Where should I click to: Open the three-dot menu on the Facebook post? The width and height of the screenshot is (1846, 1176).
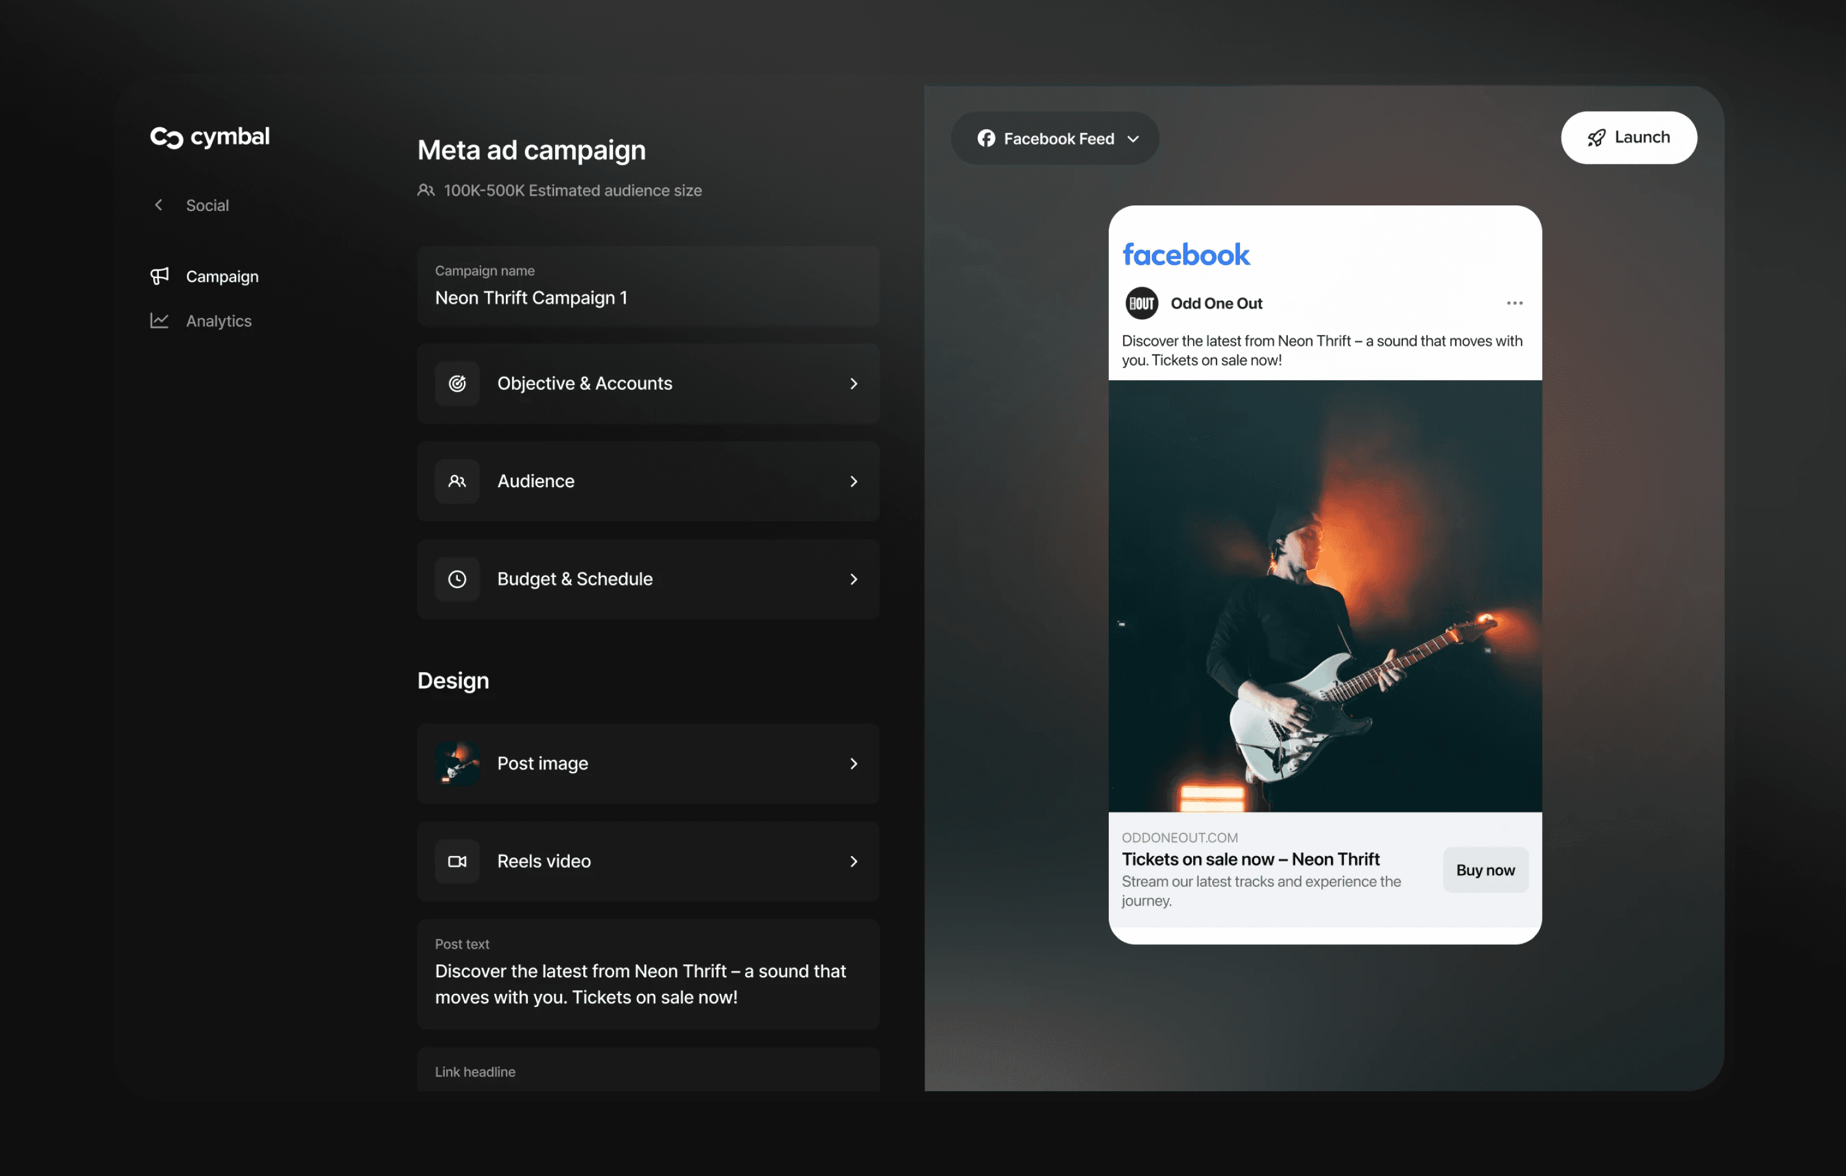coord(1514,303)
